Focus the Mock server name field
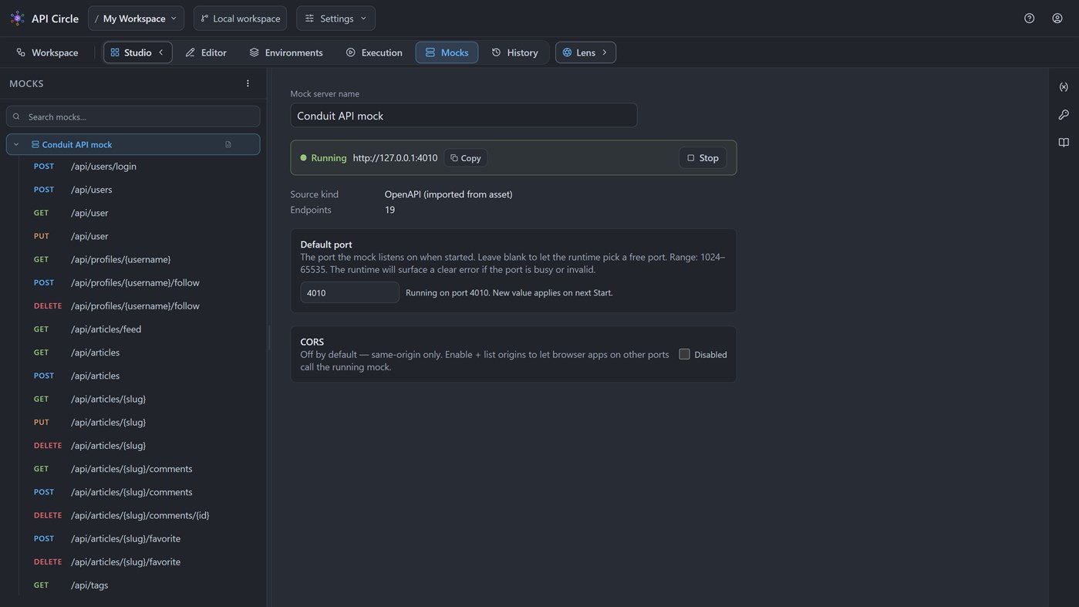1079x607 pixels. point(464,116)
